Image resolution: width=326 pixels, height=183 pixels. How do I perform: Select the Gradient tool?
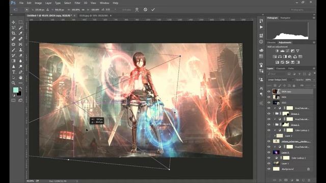tap(14, 61)
